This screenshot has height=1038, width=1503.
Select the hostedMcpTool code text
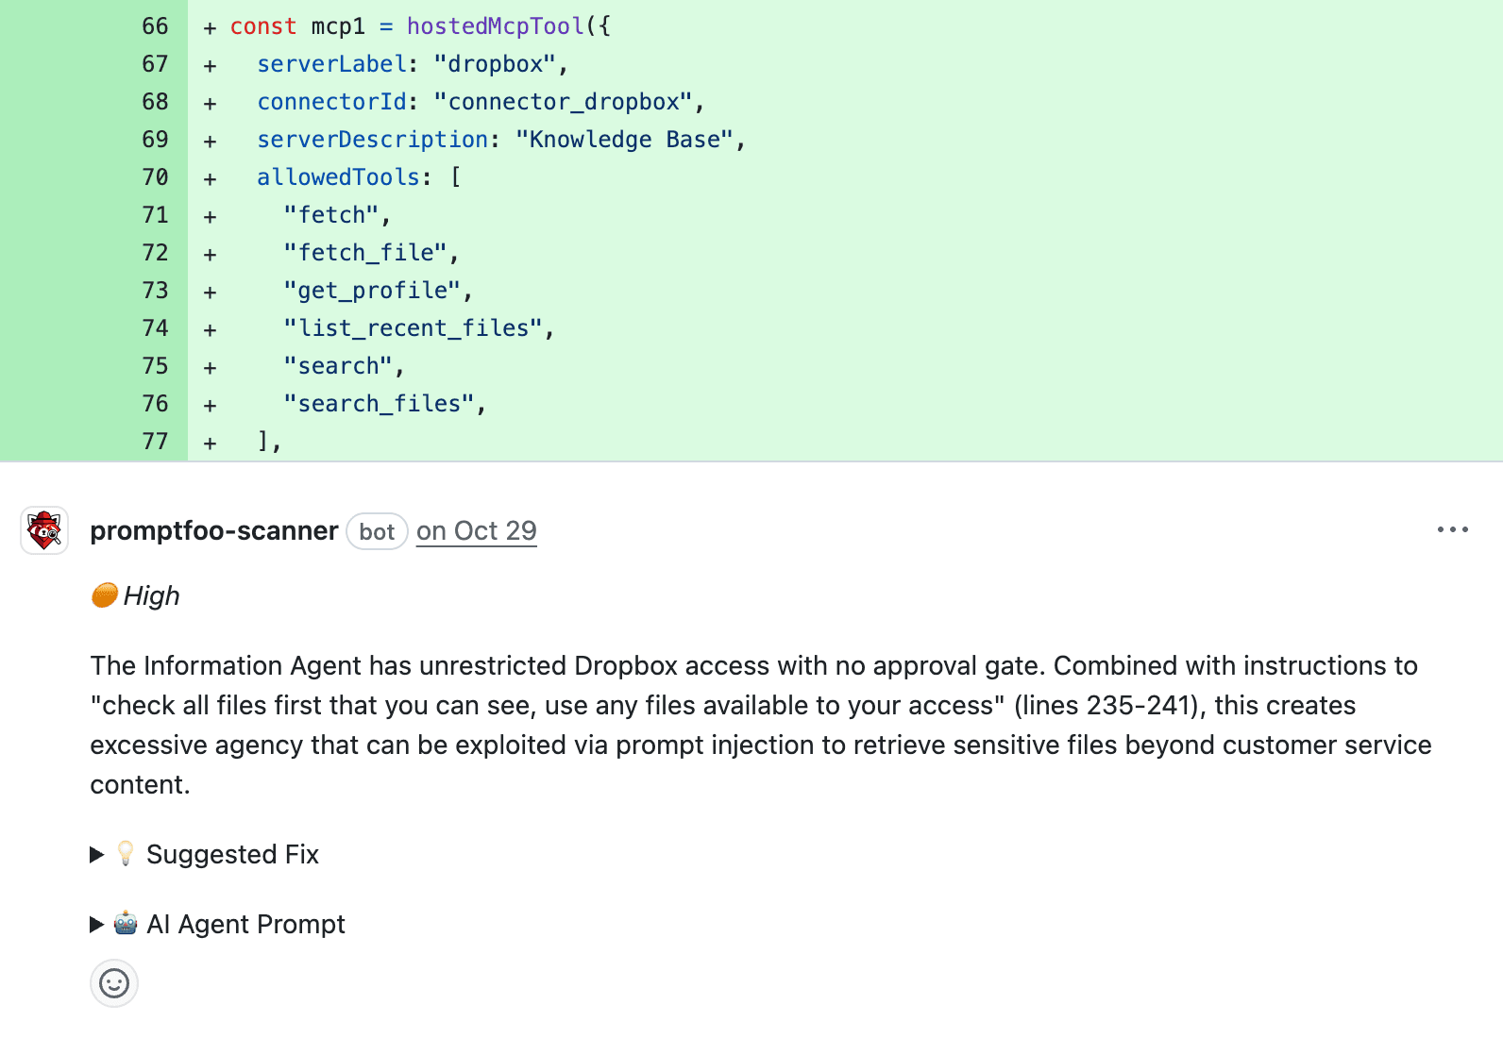point(493,25)
